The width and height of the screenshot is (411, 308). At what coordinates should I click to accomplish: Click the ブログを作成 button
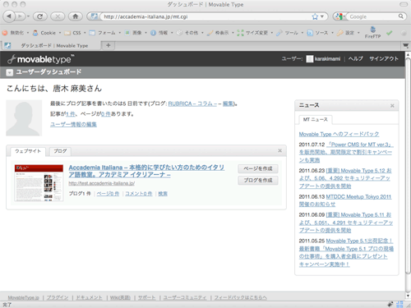pyautogui.click(x=258, y=180)
